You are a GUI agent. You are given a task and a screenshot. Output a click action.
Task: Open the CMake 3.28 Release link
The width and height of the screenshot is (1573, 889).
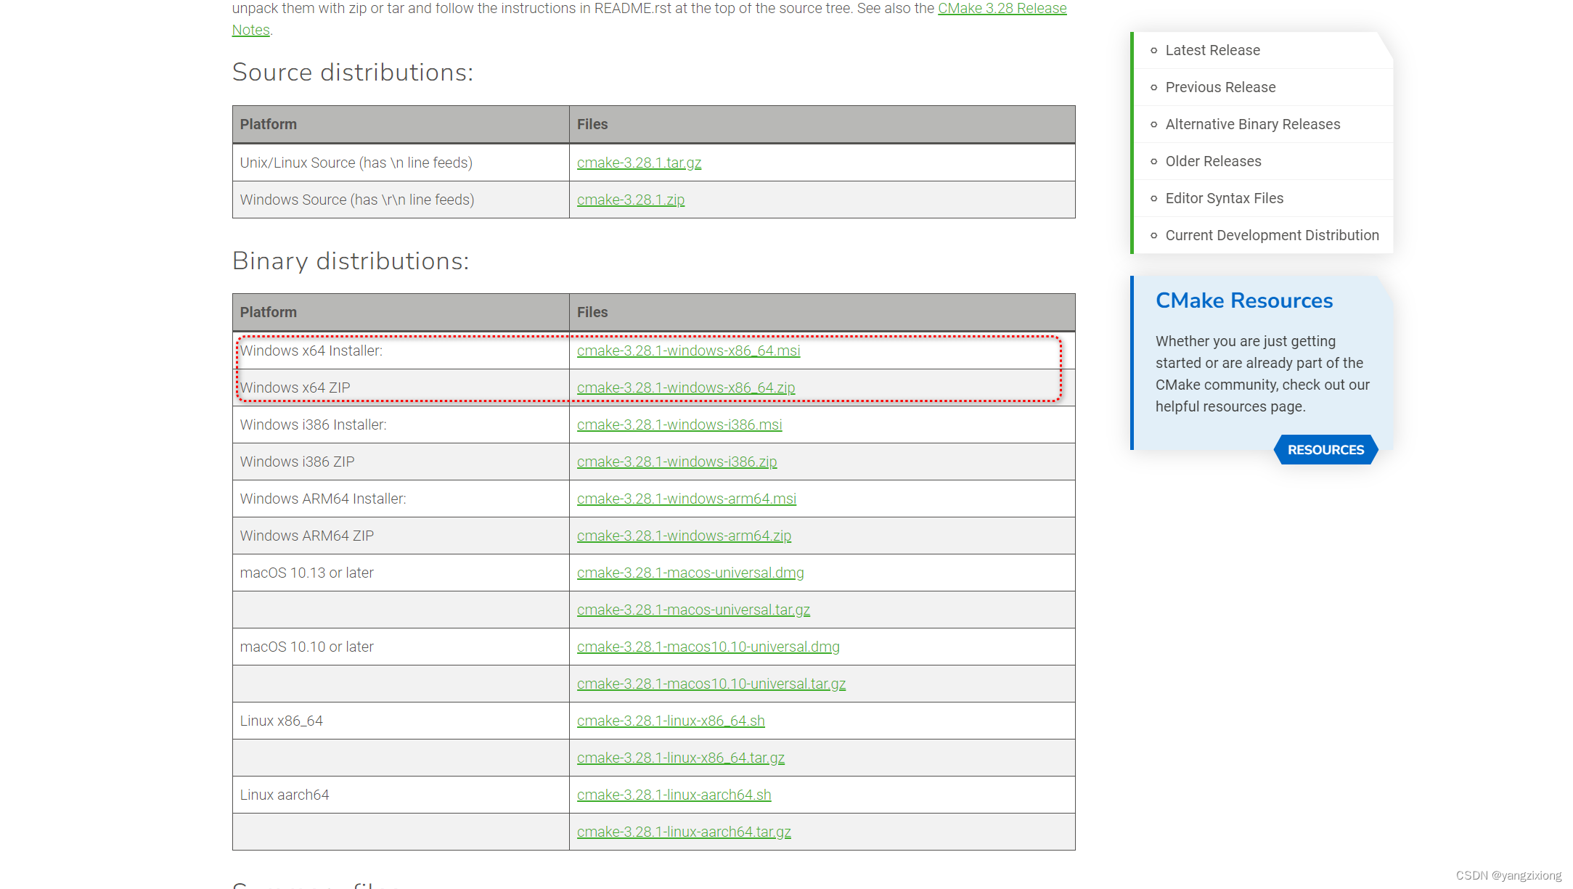pos(1002,8)
